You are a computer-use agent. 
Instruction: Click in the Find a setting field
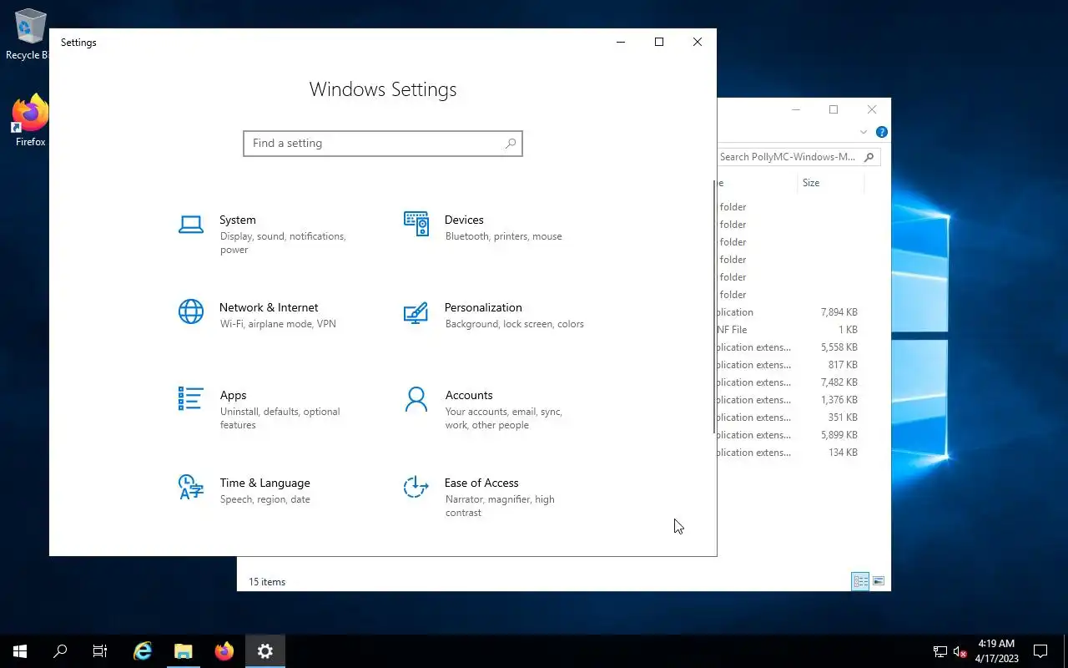tap(383, 144)
